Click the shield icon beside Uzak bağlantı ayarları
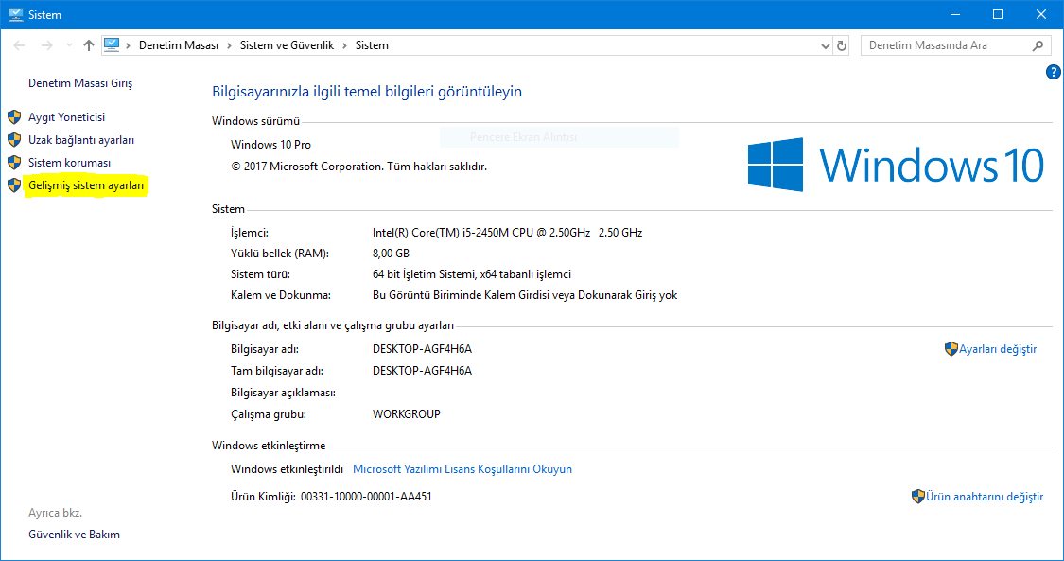 click(x=14, y=140)
